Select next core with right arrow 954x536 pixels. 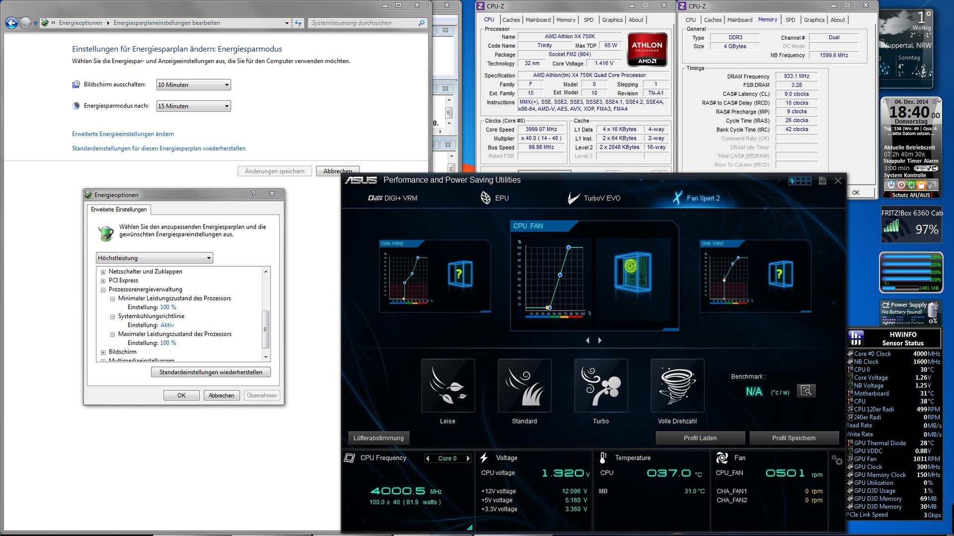(x=468, y=459)
